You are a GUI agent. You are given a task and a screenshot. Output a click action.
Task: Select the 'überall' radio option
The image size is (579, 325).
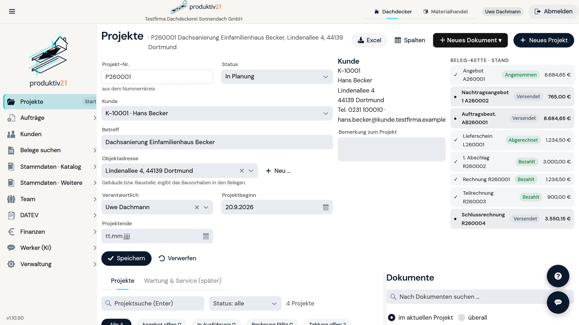(462, 318)
